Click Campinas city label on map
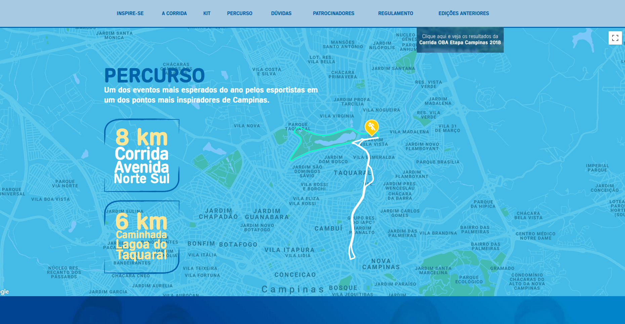 293,289
